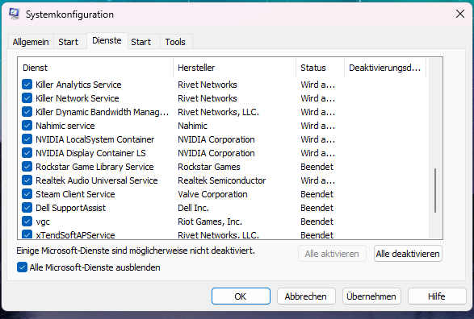Toggle NVIDIA LocalSystem Container checkbox
Viewport: 474px width, 319px height.
tap(27, 139)
